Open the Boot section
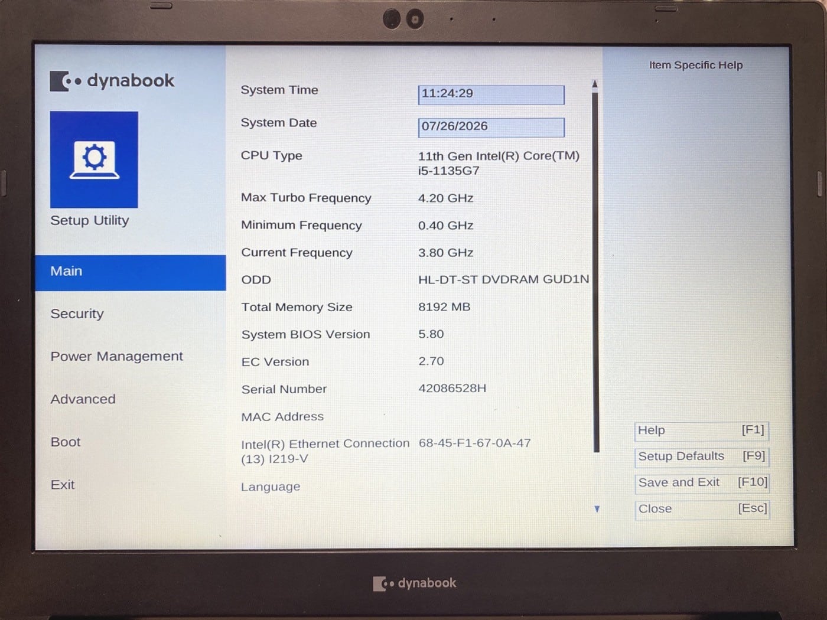Image resolution: width=827 pixels, height=620 pixels. tap(66, 442)
